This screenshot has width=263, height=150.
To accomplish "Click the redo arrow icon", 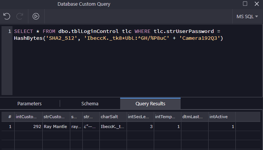I will 20,16.
